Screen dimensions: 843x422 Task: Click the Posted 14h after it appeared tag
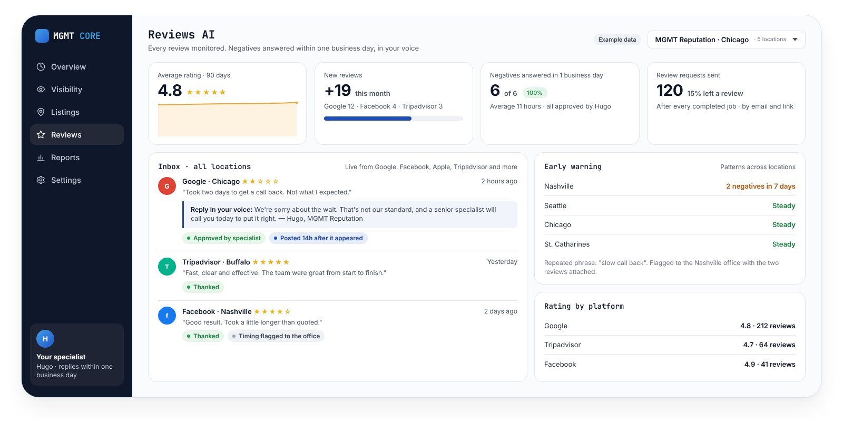[x=318, y=238]
